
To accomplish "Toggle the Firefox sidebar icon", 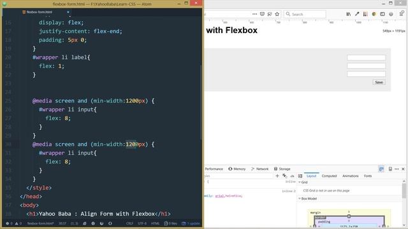I will point(382,14).
